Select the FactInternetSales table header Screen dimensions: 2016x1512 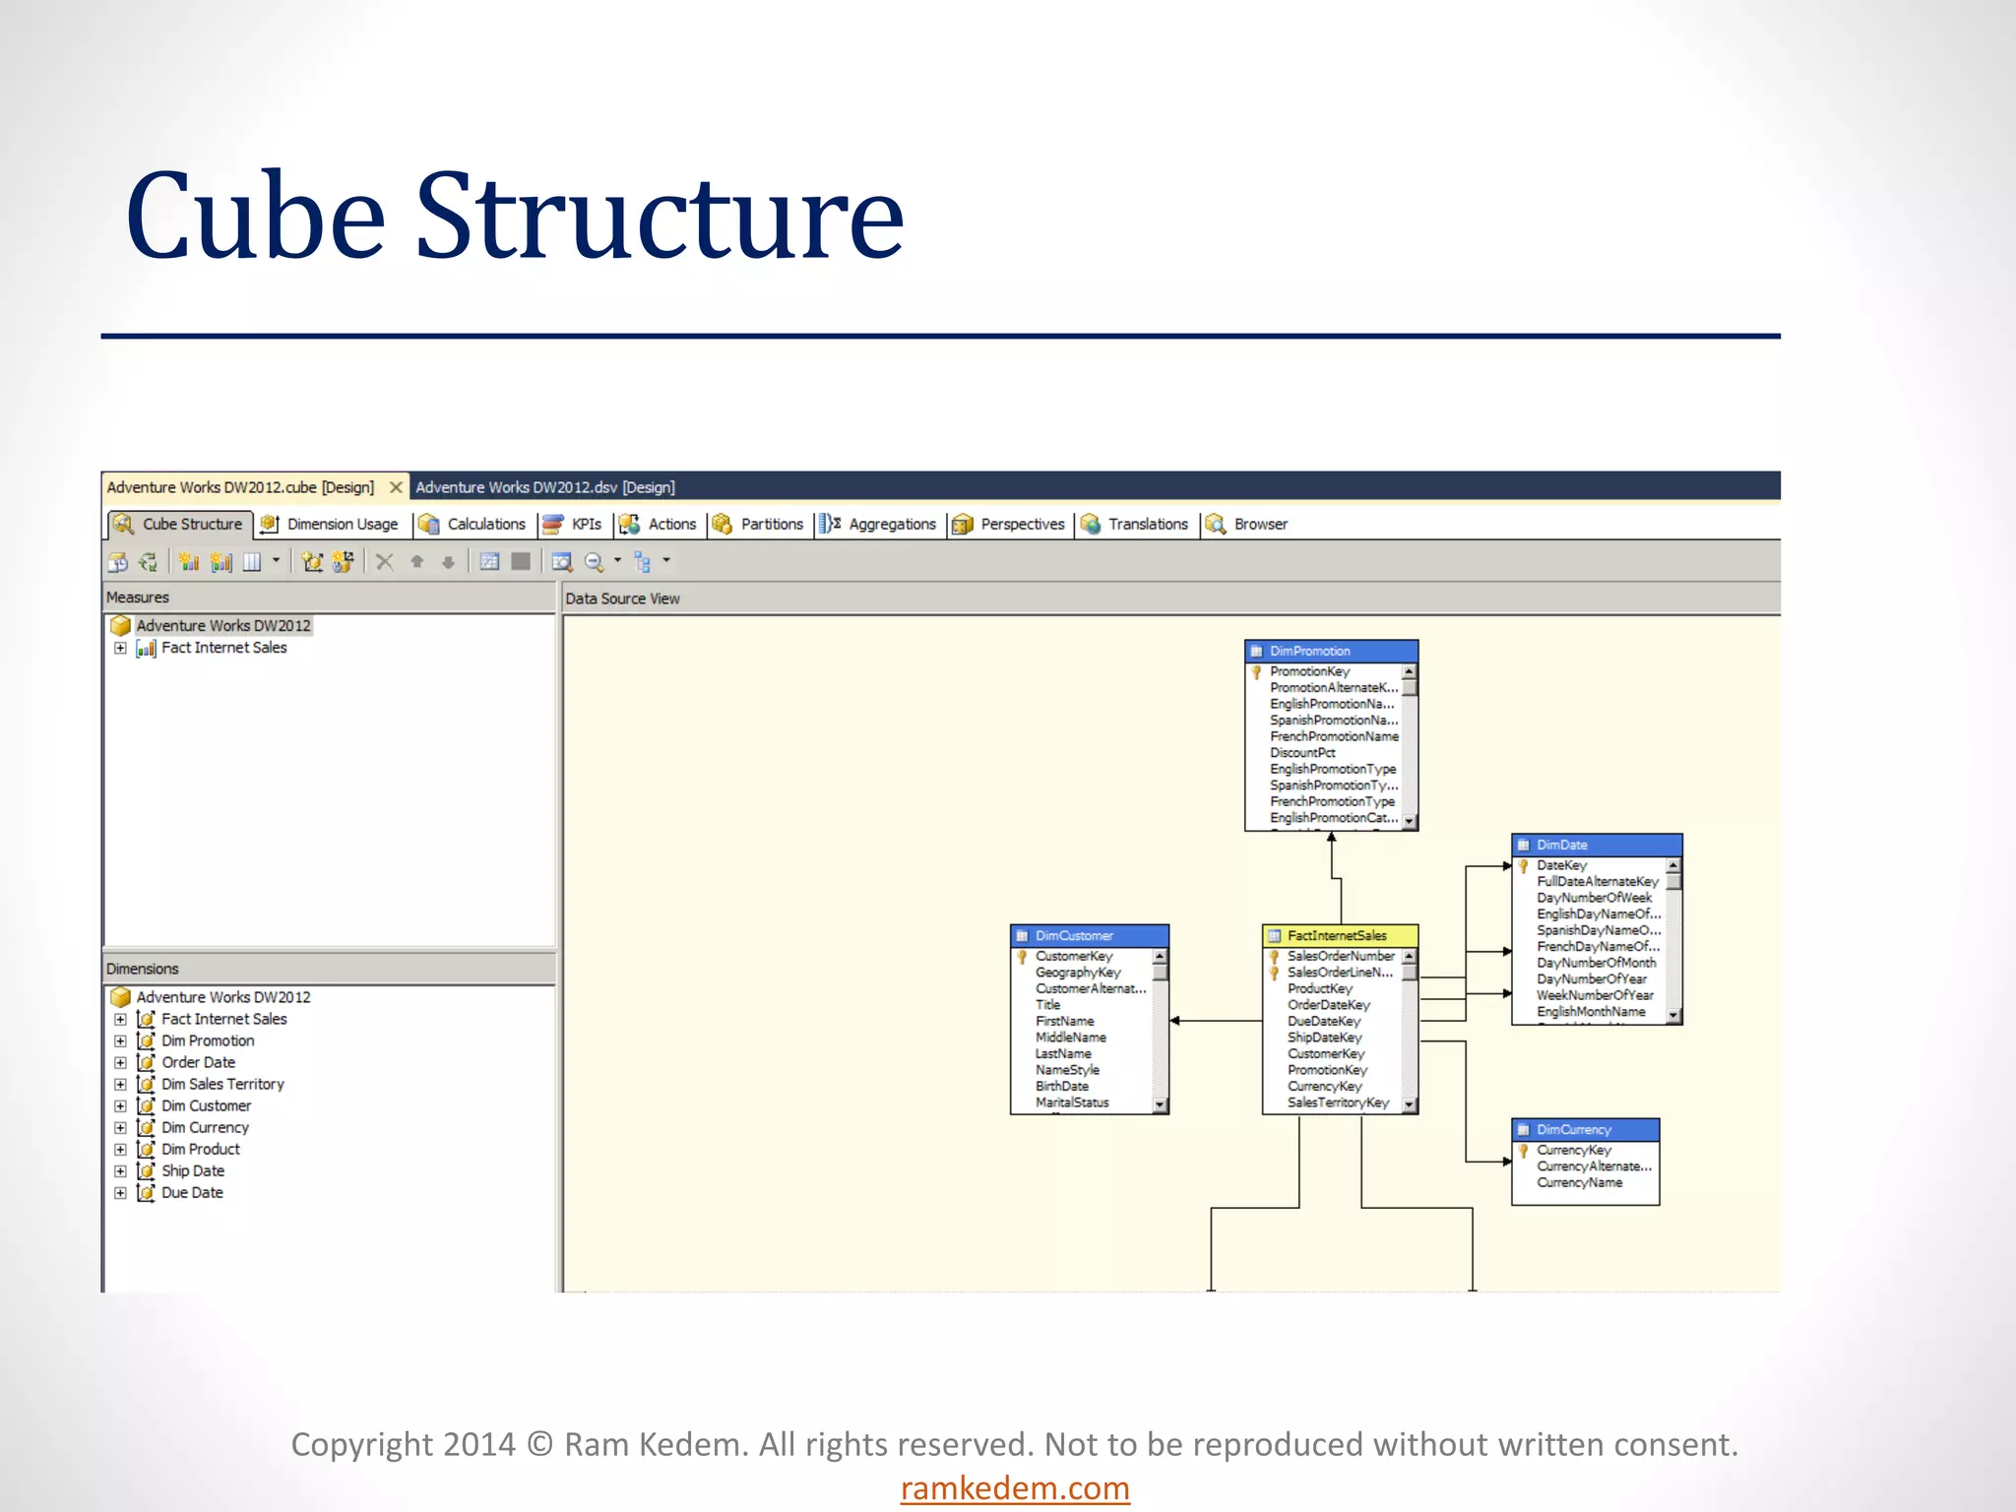point(1337,935)
